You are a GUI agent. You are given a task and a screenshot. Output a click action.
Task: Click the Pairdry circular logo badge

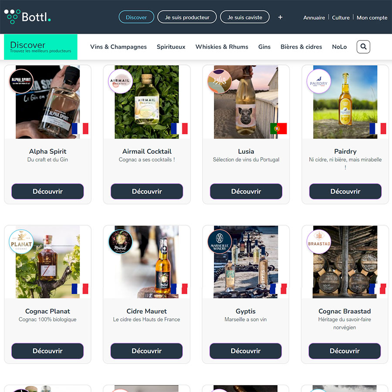pyautogui.click(x=319, y=81)
